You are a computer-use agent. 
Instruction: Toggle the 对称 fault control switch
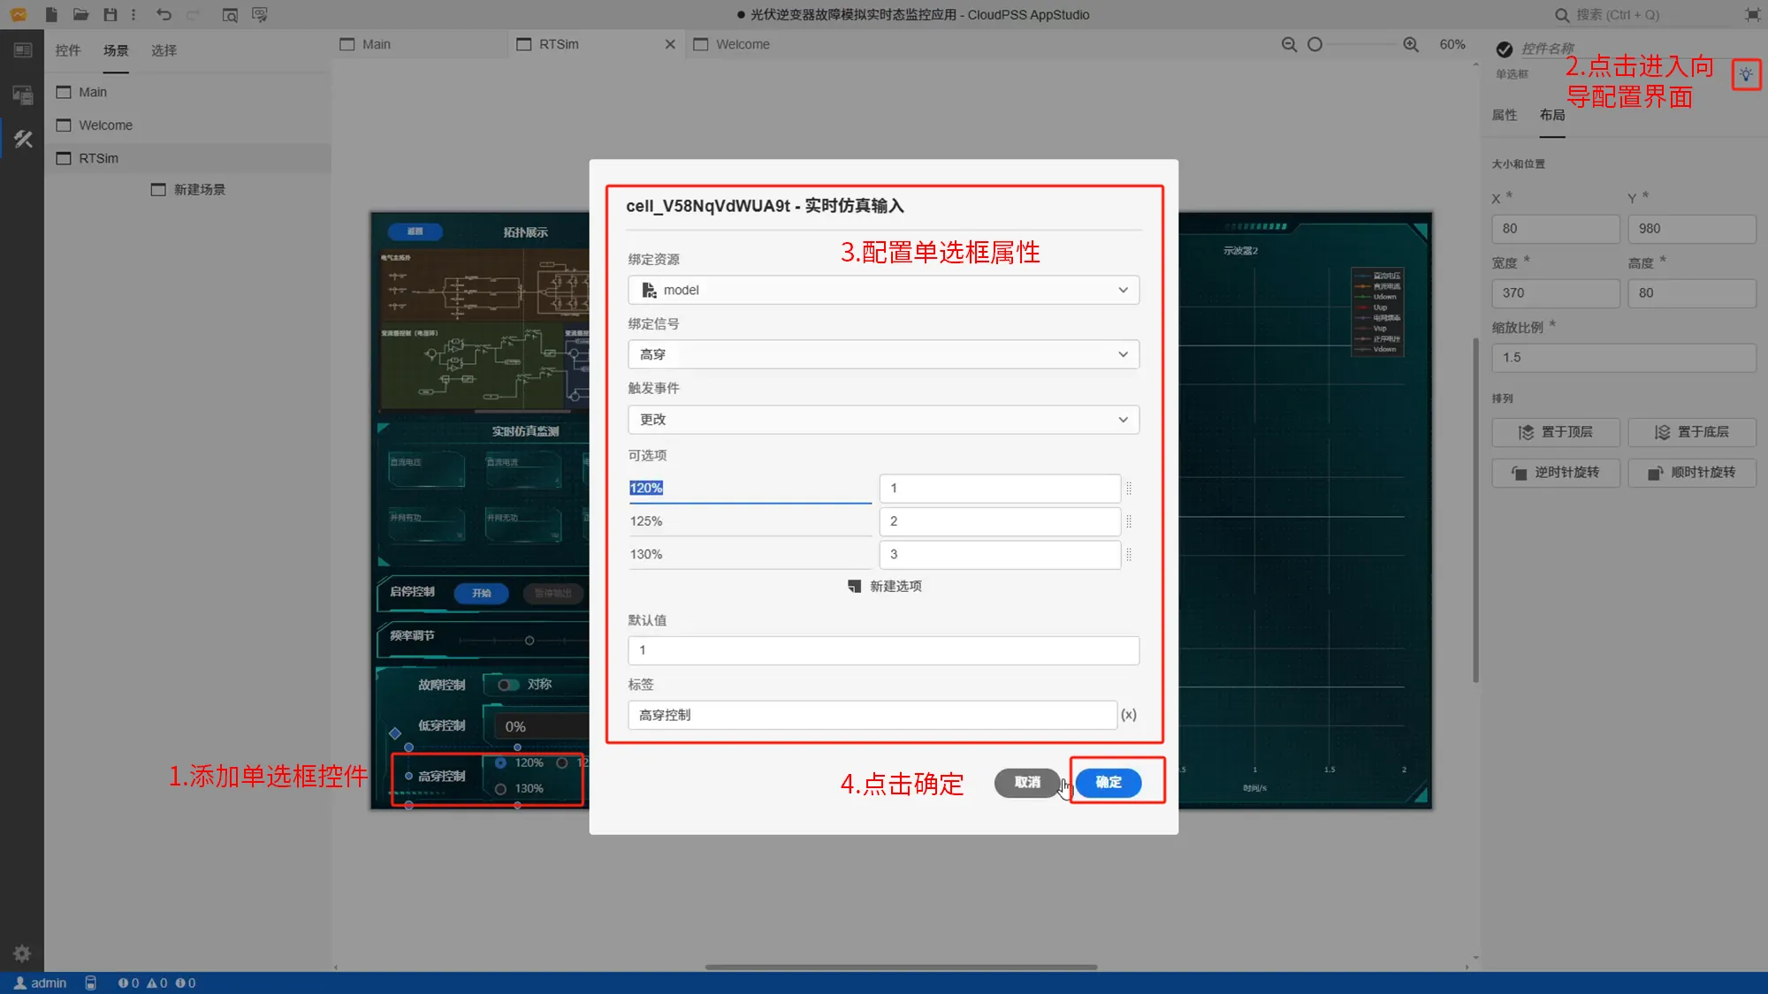[x=507, y=685]
